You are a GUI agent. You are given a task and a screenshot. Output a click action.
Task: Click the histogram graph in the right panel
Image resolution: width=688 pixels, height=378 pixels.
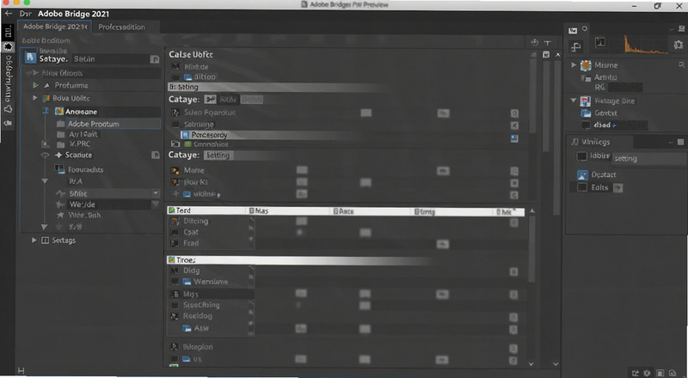point(646,45)
